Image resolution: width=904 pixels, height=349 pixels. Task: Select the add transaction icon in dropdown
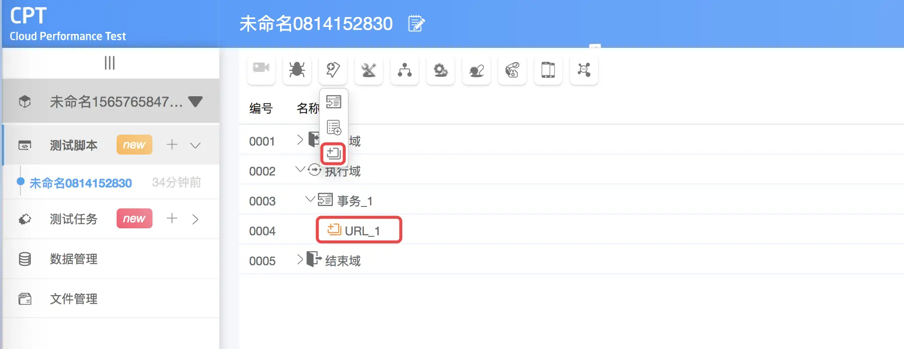click(x=333, y=102)
